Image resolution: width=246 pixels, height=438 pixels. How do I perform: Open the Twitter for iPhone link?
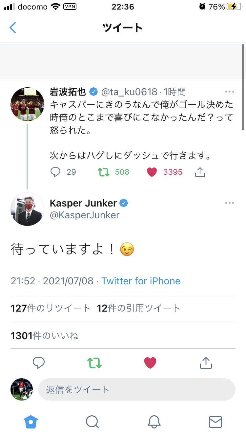pos(141,281)
